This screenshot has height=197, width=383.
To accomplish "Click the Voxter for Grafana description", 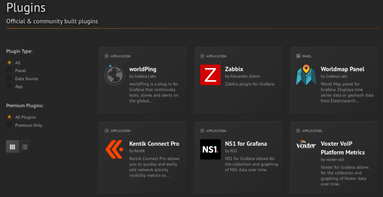I will point(344,176).
